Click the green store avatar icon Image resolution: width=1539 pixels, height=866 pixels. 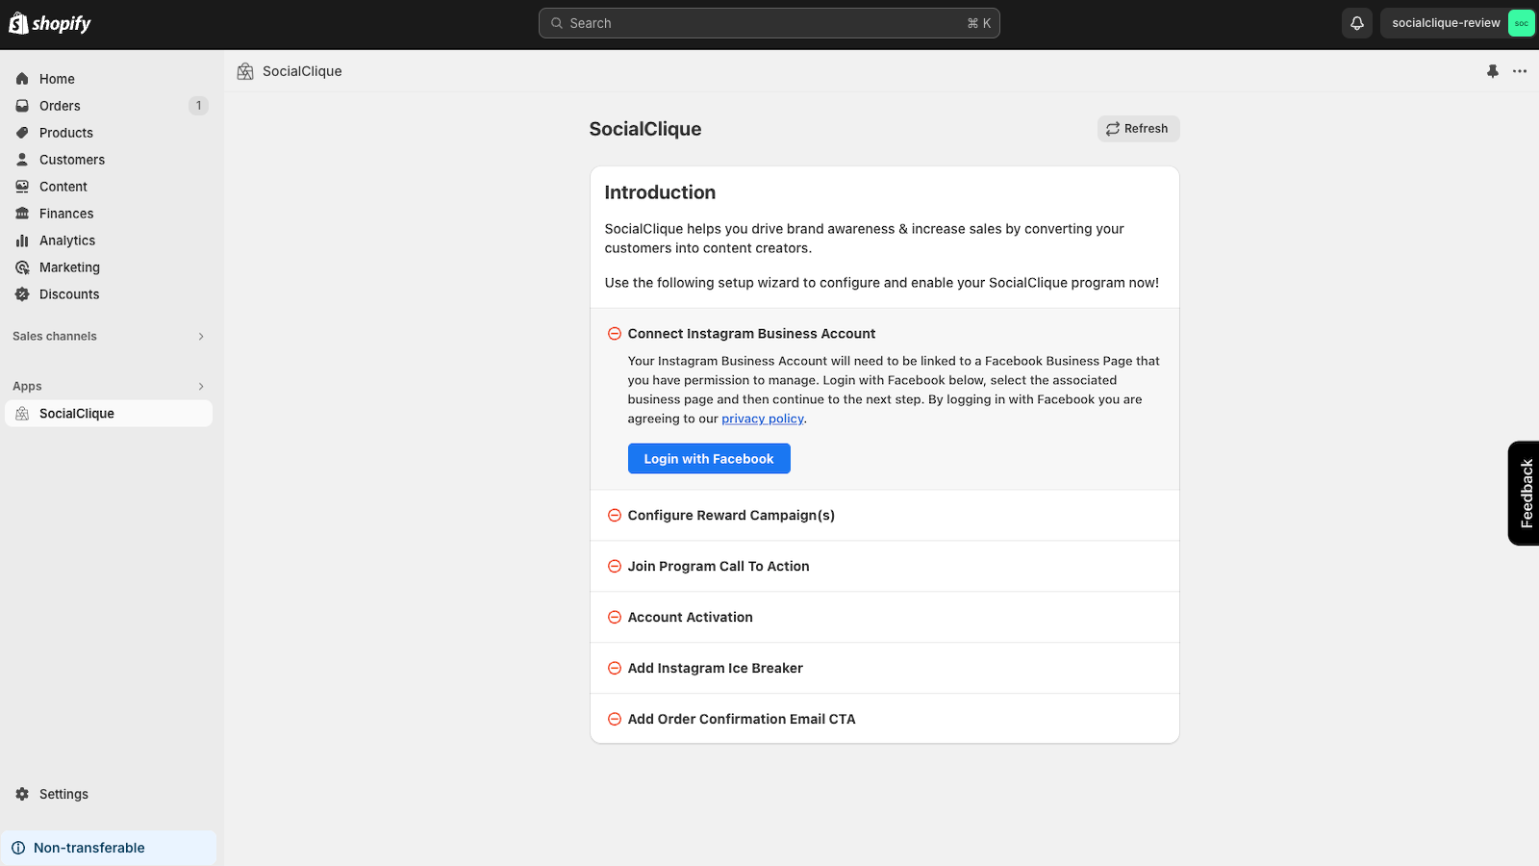pyautogui.click(x=1521, y=23)
